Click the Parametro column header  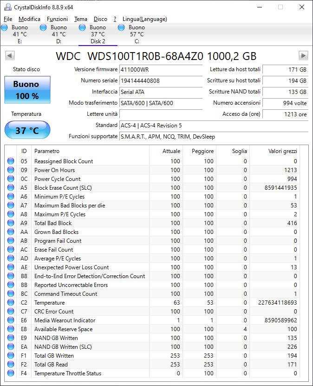point(90,151)
